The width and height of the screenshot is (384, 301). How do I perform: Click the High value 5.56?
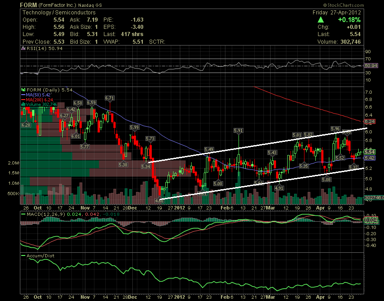(x=59, y=27)
